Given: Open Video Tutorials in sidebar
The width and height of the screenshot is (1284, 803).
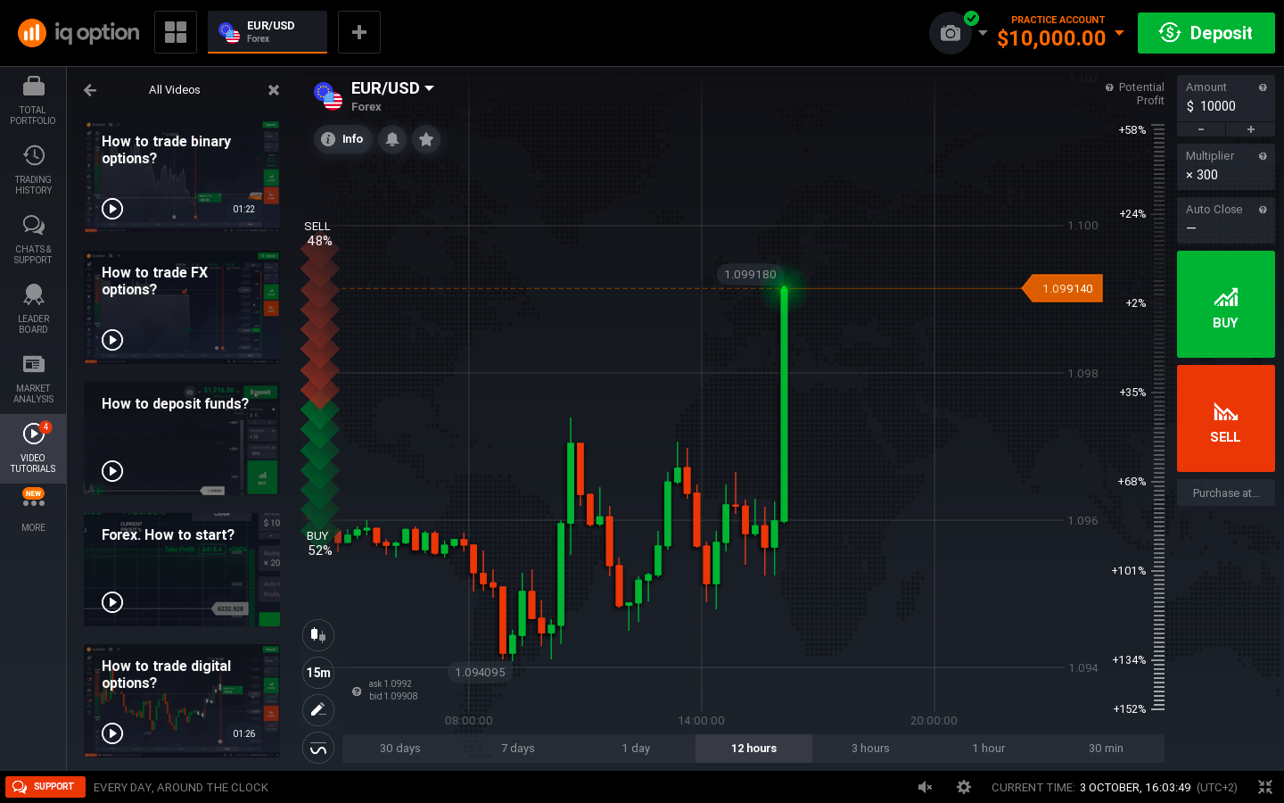Looking at the screenshot, I should [33, 449].
